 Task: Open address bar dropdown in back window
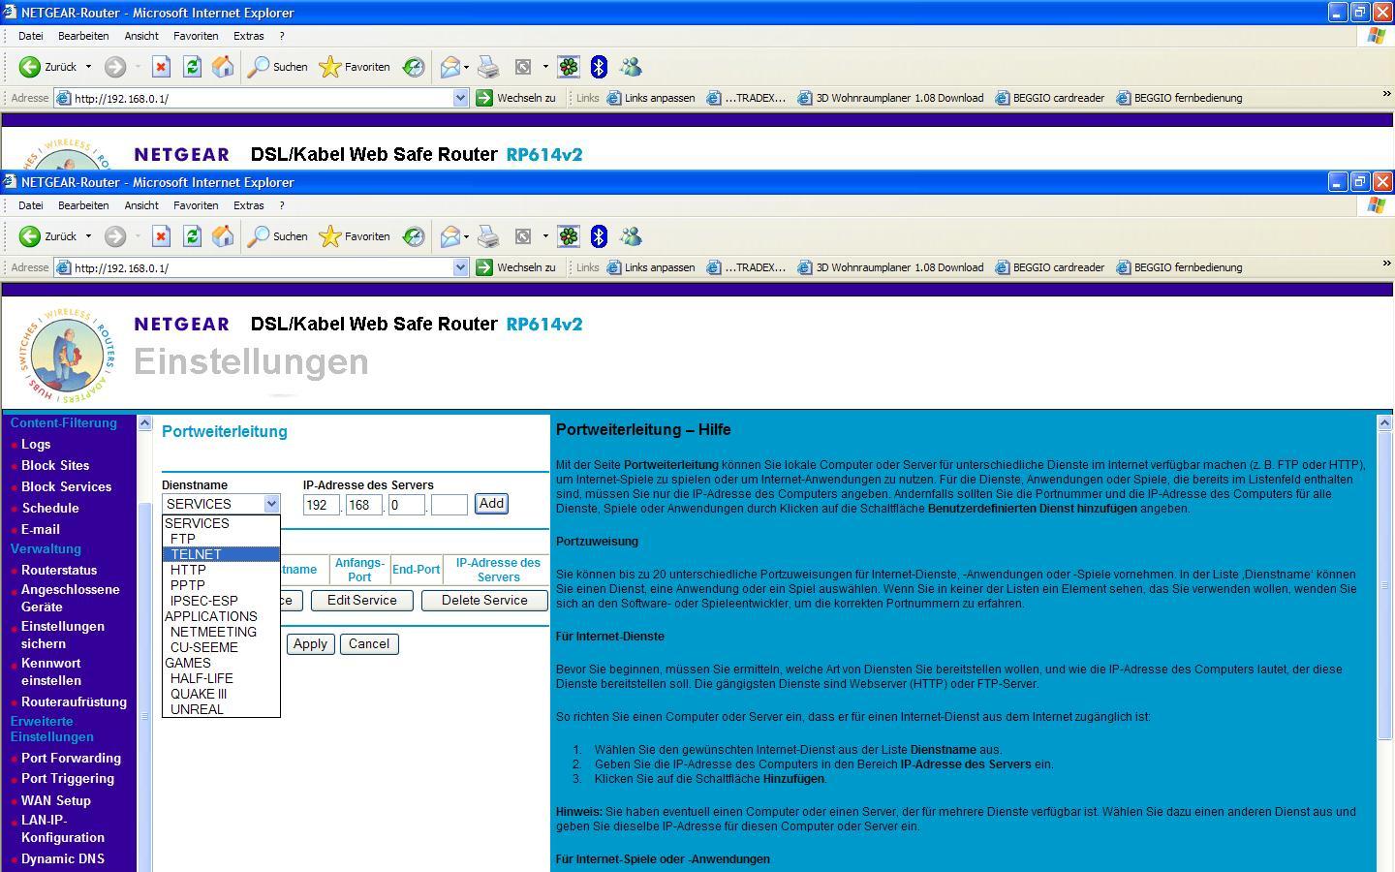coord(461,98)
